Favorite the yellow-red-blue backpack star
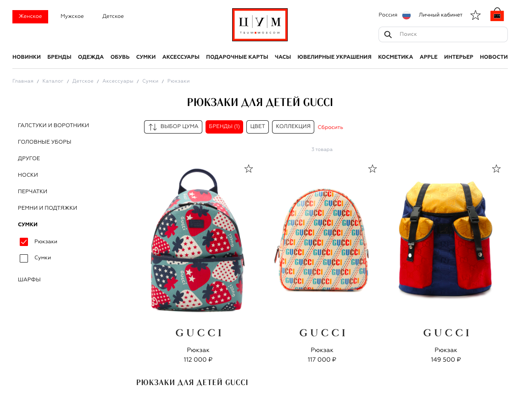 [496, 169]
